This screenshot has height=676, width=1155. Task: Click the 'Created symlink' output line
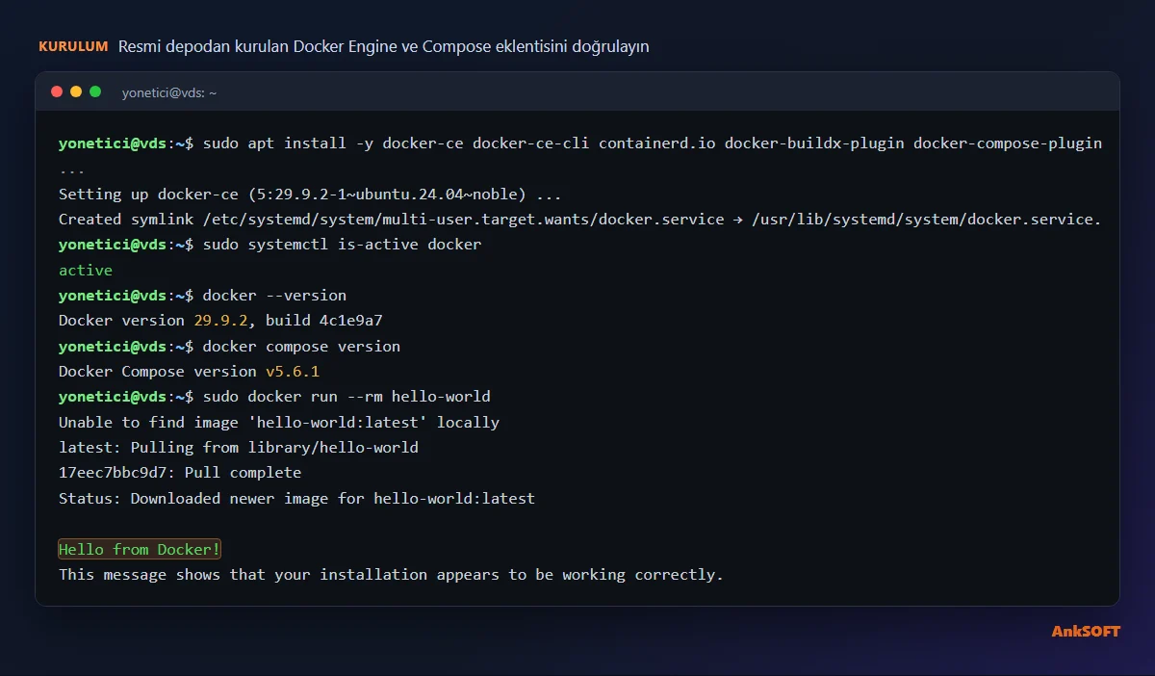point(580,220)
